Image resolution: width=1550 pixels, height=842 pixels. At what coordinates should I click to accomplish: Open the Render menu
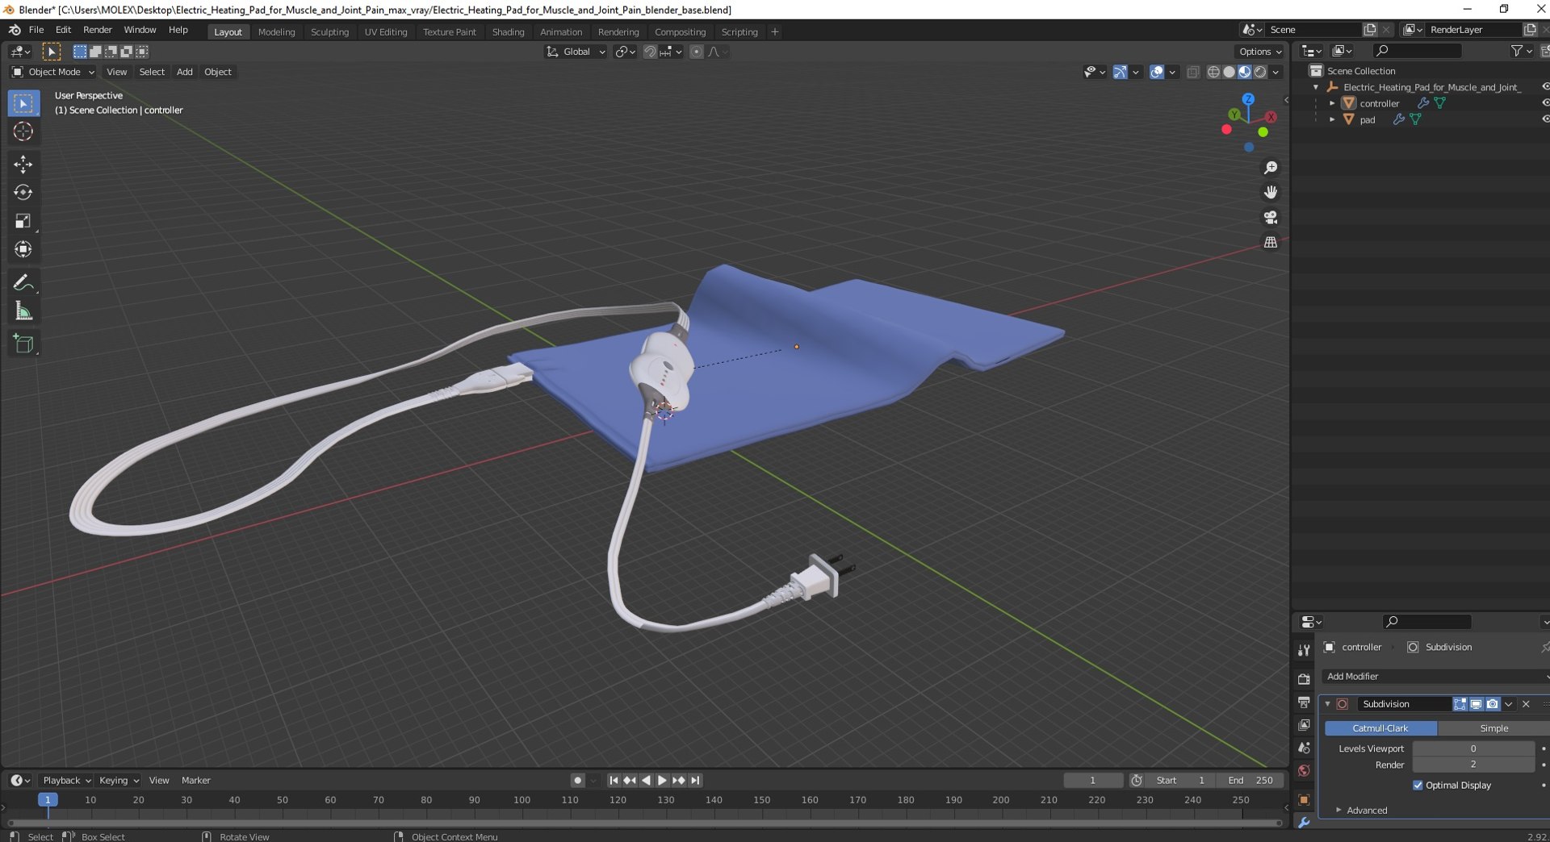pyautogui.click(x=98, y=30)
